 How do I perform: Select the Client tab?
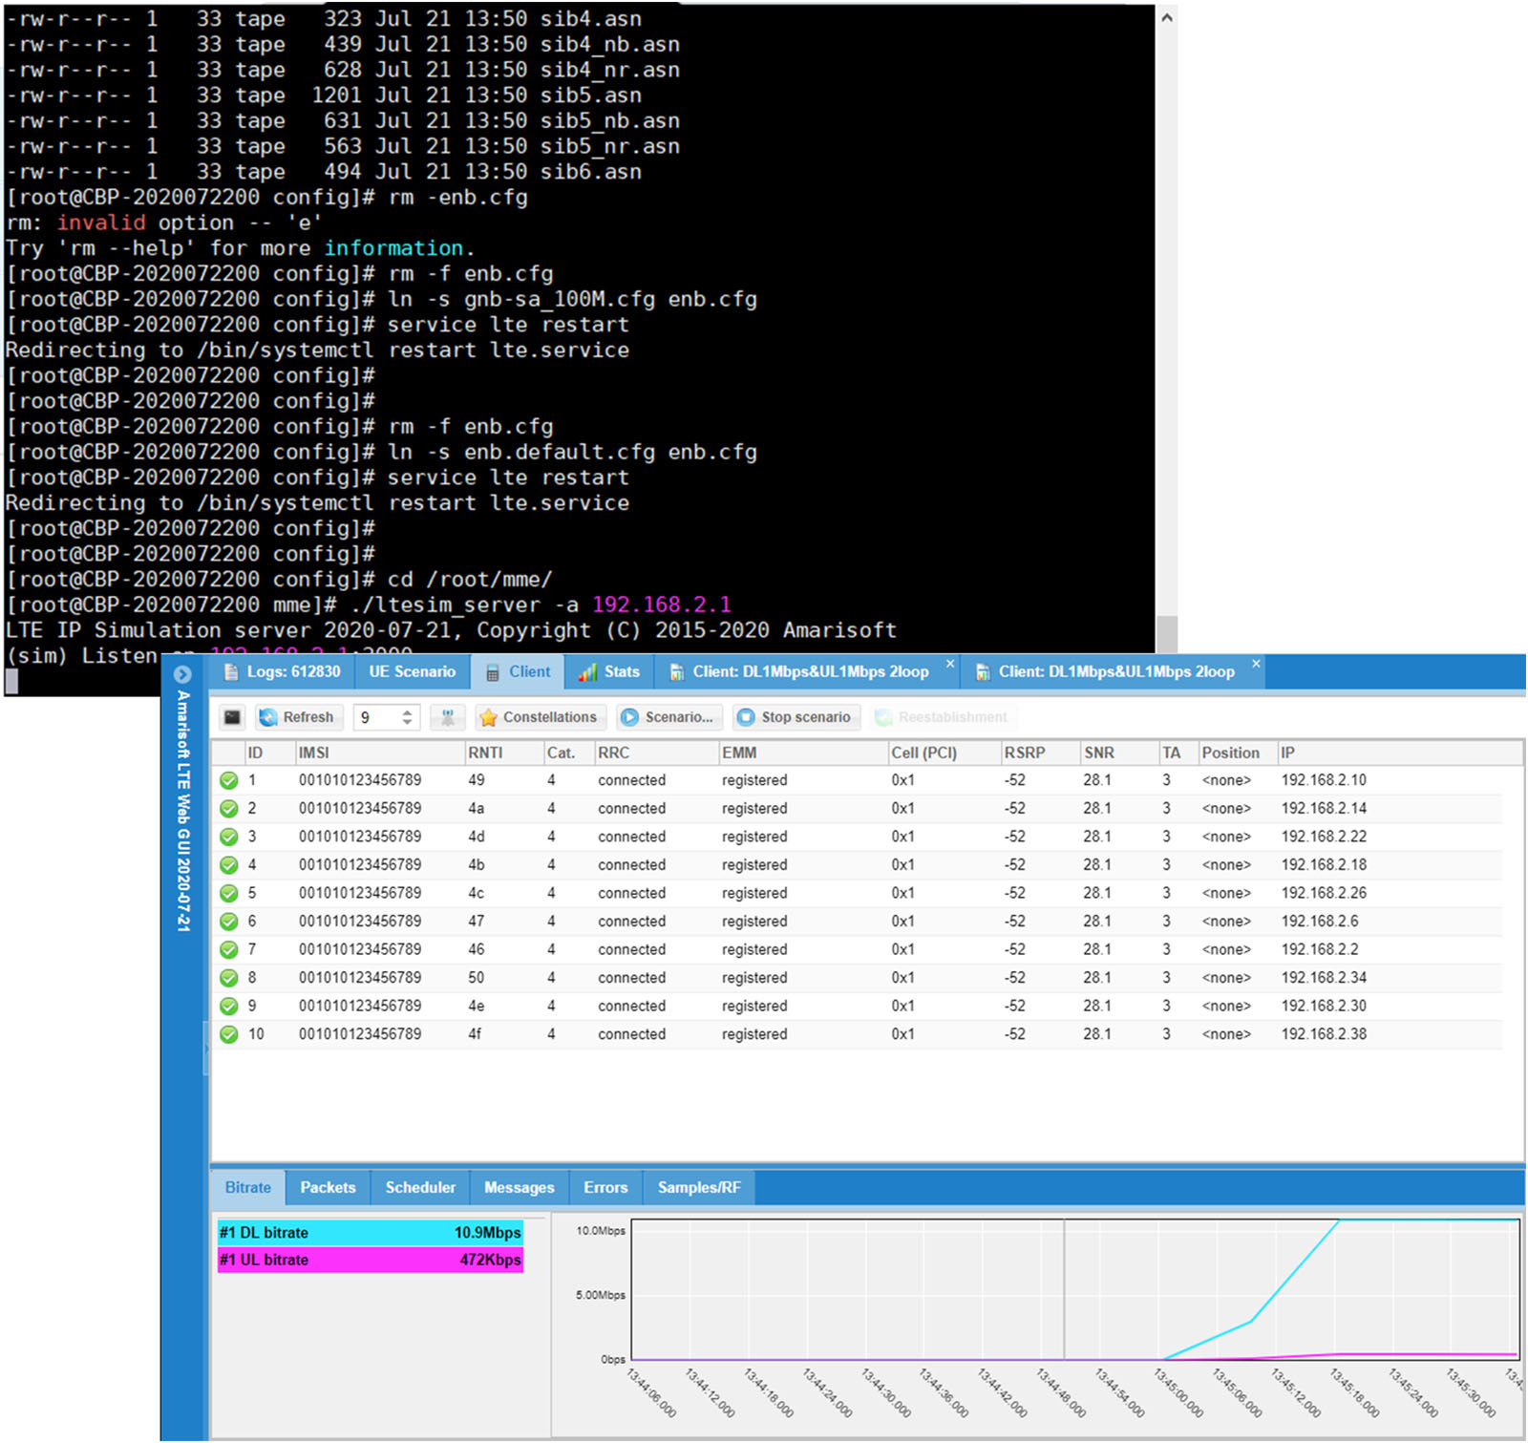[518, 671]
